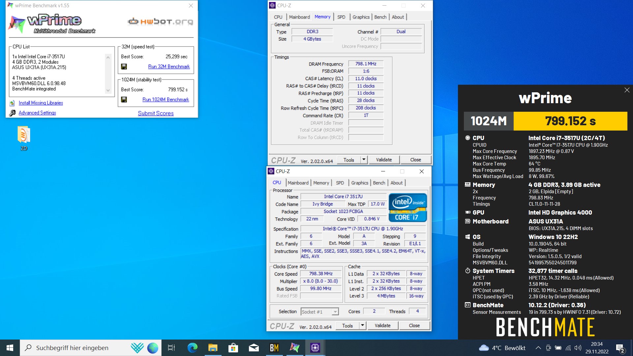Viewport: 633px width, 356px height.
Task: Click the DRAM Frequency 798.1 MHz value
Action: 366,64
